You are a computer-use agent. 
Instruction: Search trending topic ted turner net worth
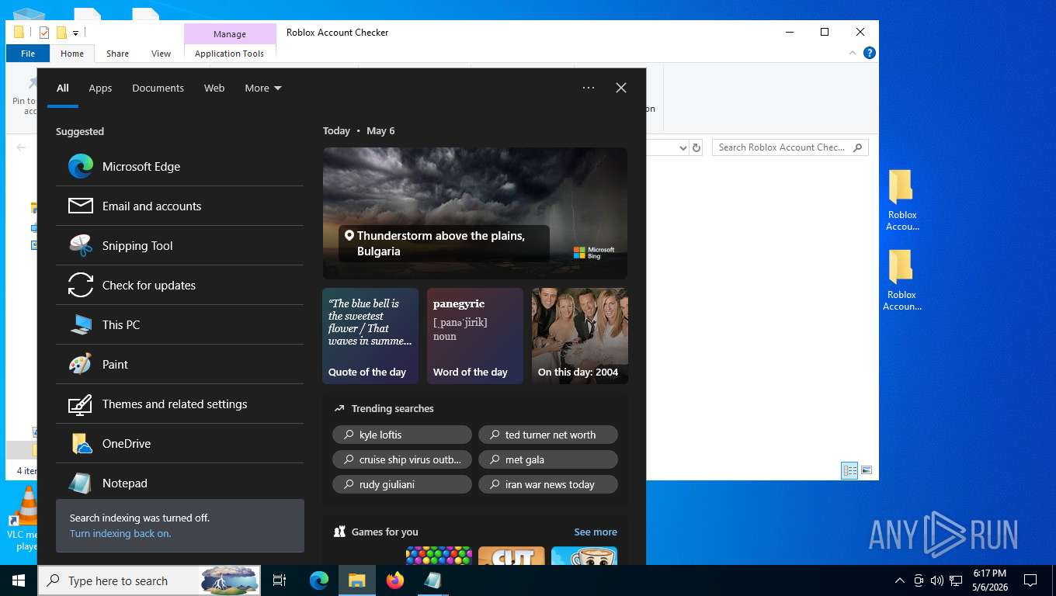(x=548, y=435)
